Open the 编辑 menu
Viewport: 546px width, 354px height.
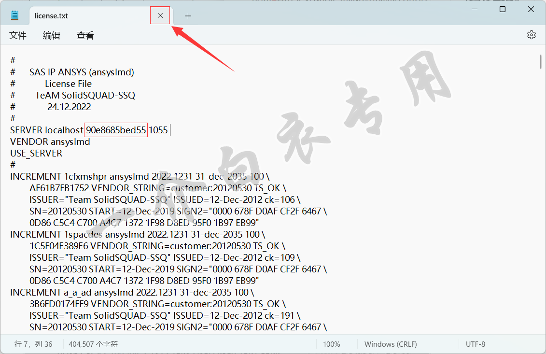[x=52, y=35]
